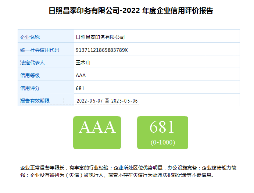The height and width of the screenshot is (193, 254).
Task: Select validity dates 2022-05-07 至 2023-05-06
Action: click(x=107, y=101)
